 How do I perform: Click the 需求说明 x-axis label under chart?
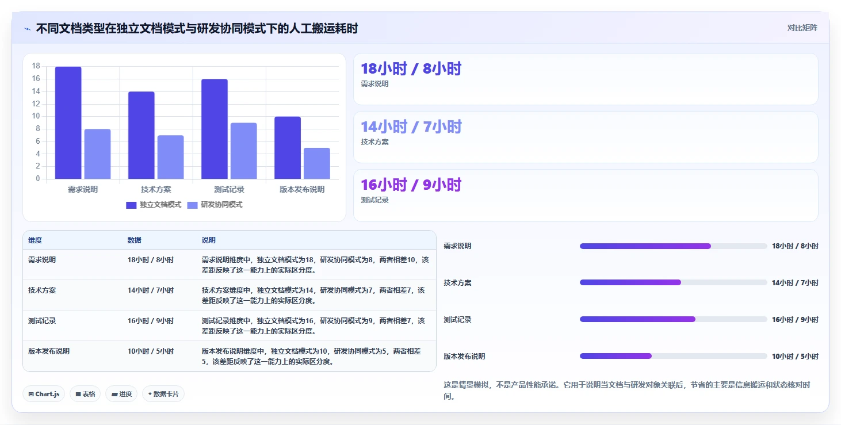tap(83, 189)
